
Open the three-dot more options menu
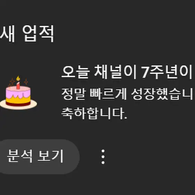click(x=103, y=157)
